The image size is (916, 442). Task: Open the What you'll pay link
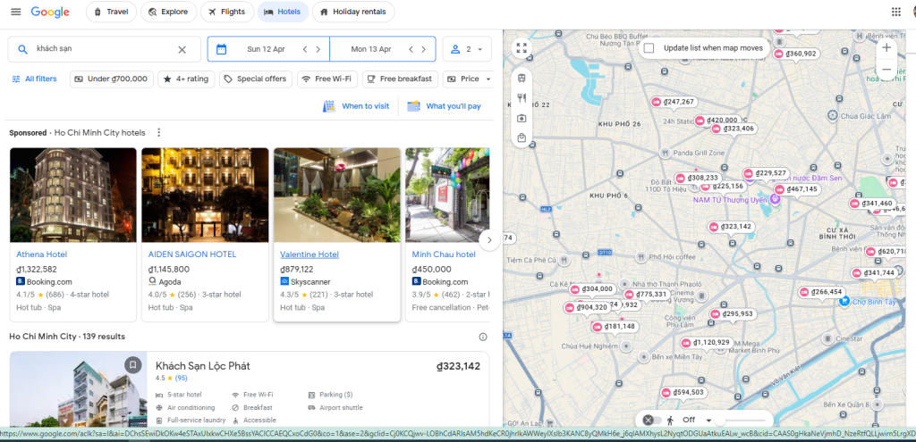[x=445, y=106]
